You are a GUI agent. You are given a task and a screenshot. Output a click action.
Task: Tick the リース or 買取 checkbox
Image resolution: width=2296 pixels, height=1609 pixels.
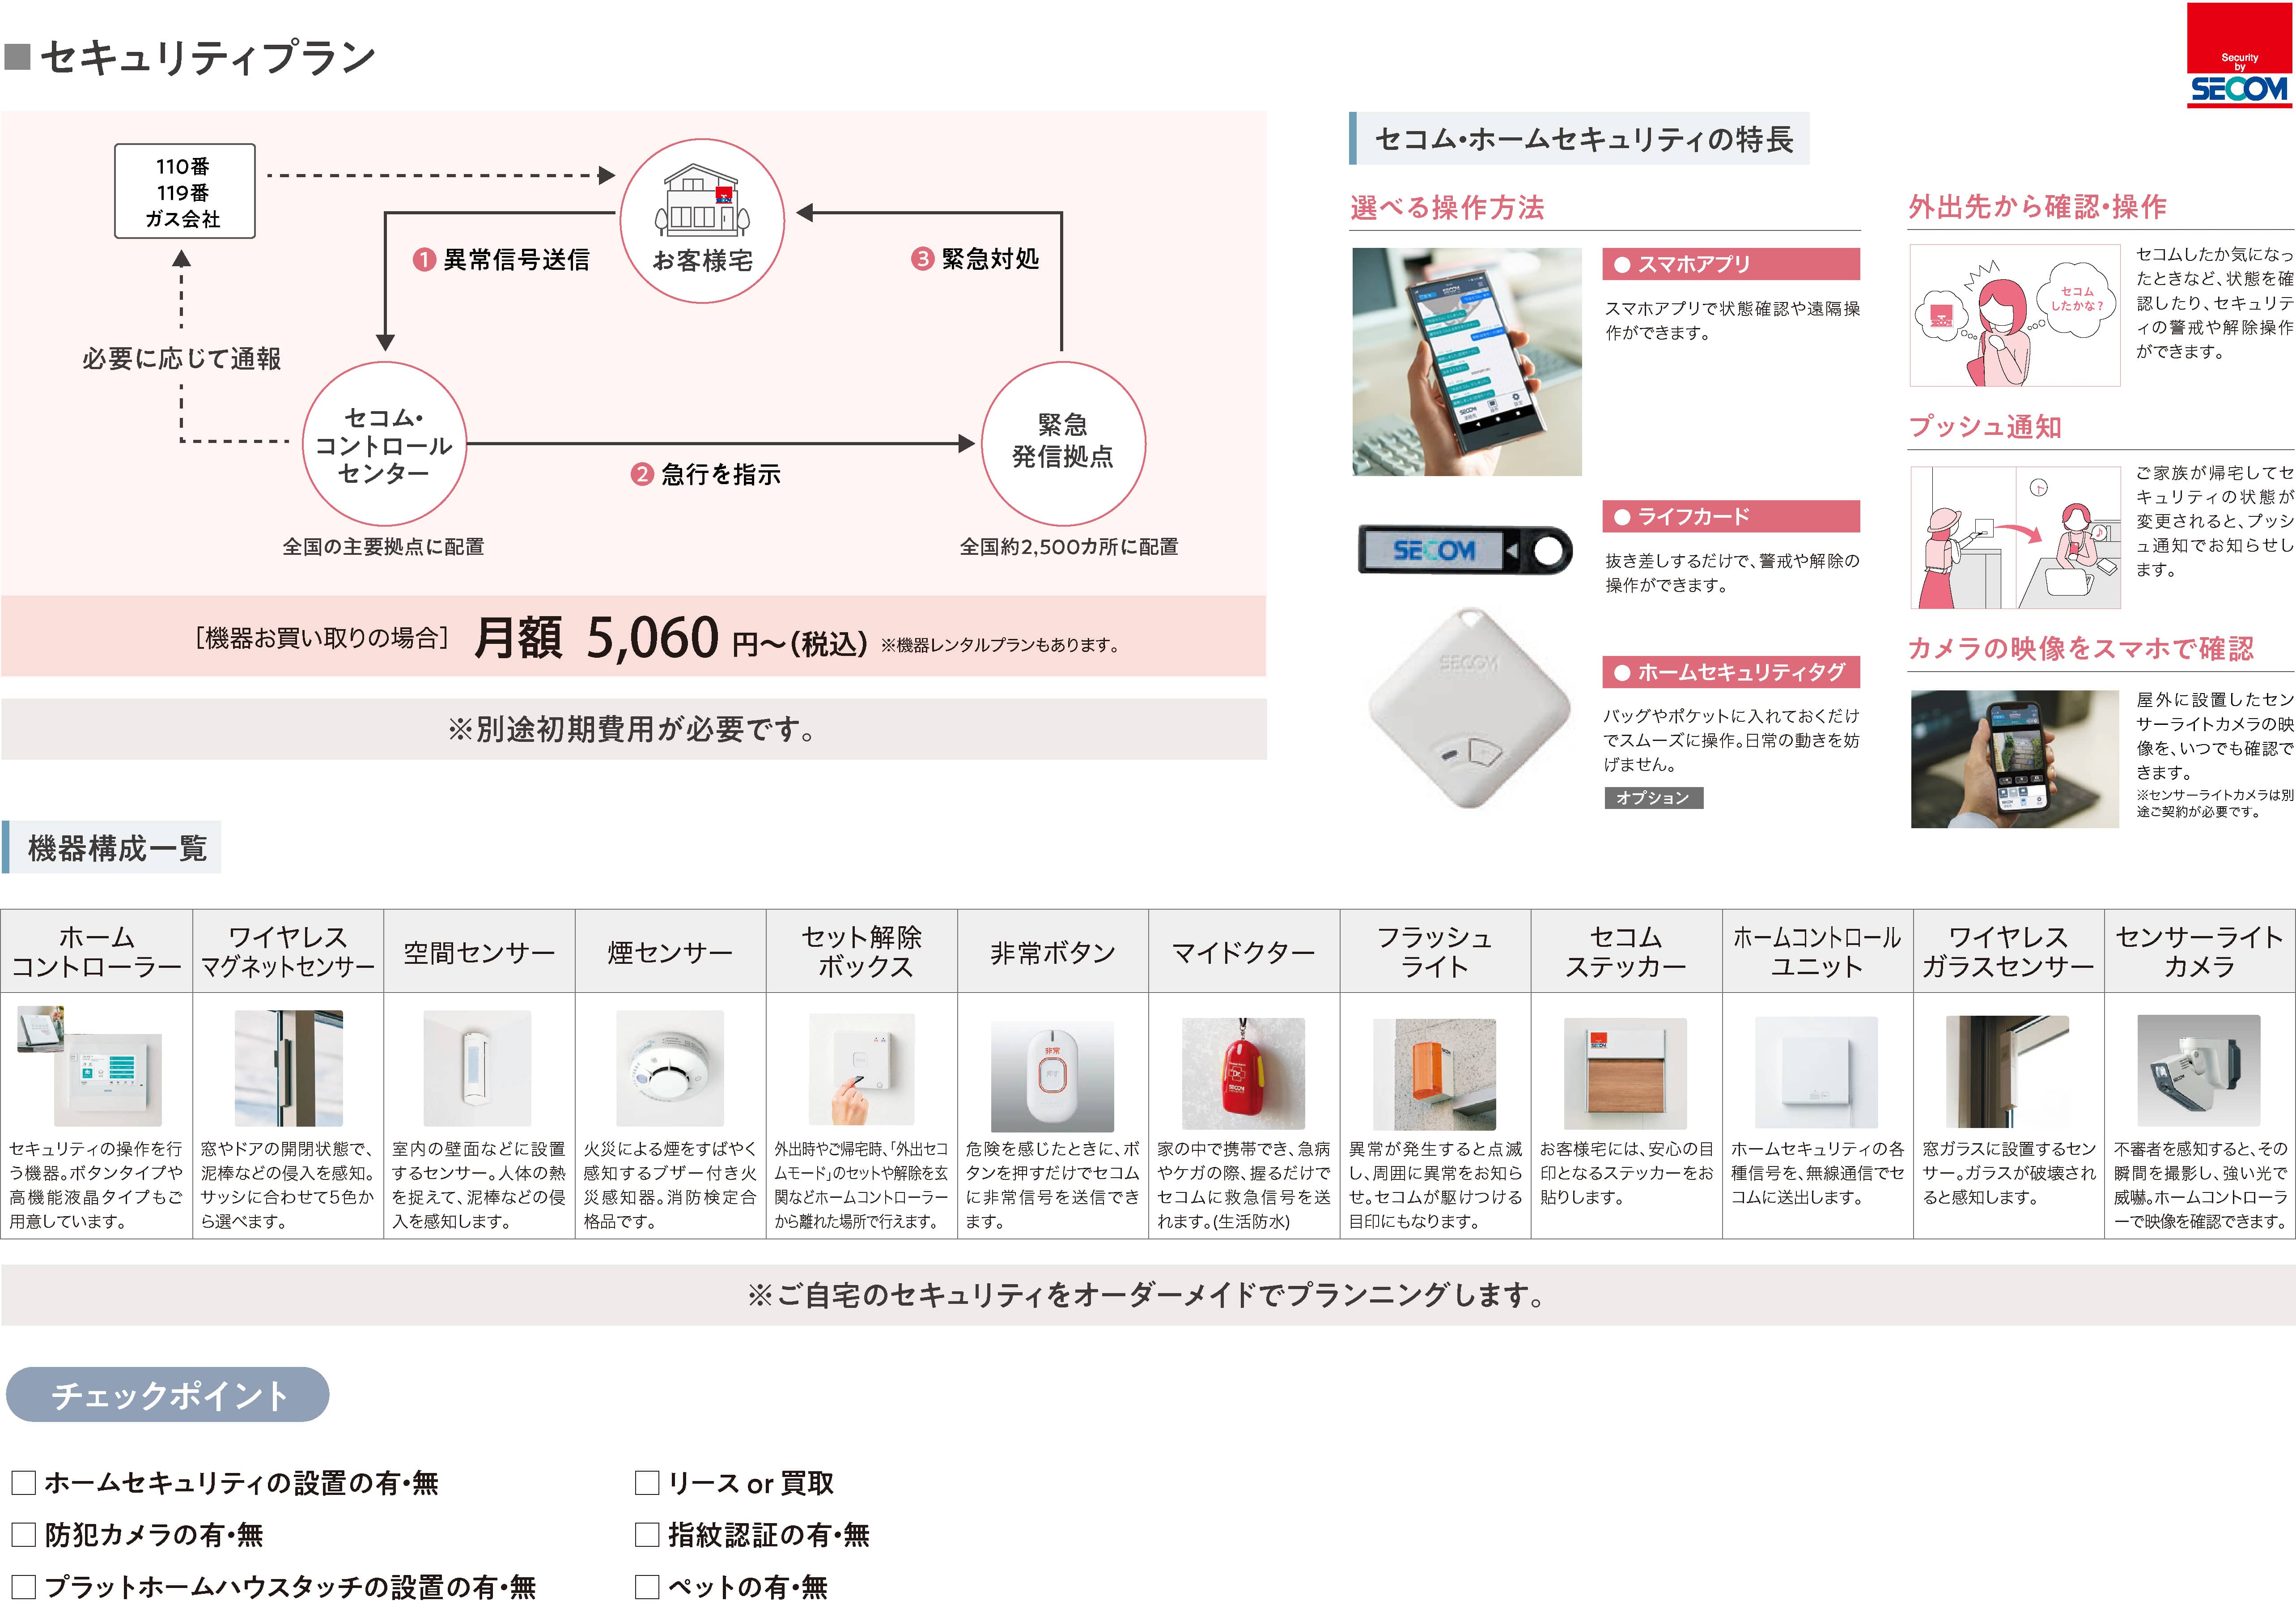647,1482
